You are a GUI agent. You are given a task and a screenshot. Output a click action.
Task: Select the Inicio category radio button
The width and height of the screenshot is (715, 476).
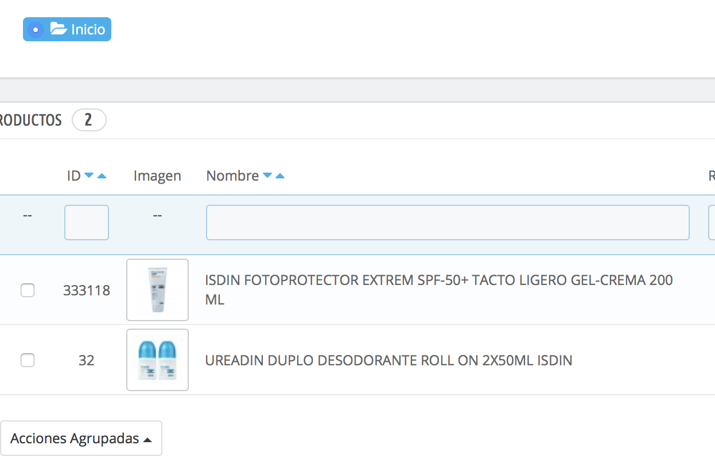(x=36, y=30)
